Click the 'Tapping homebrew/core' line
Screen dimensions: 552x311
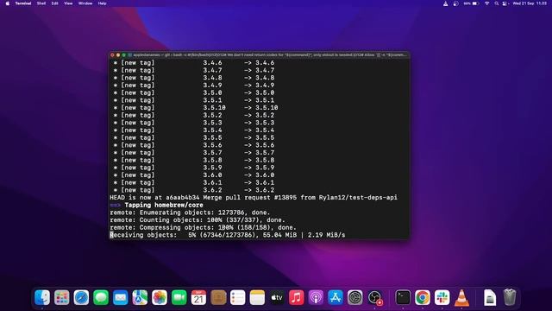[164, 205]
